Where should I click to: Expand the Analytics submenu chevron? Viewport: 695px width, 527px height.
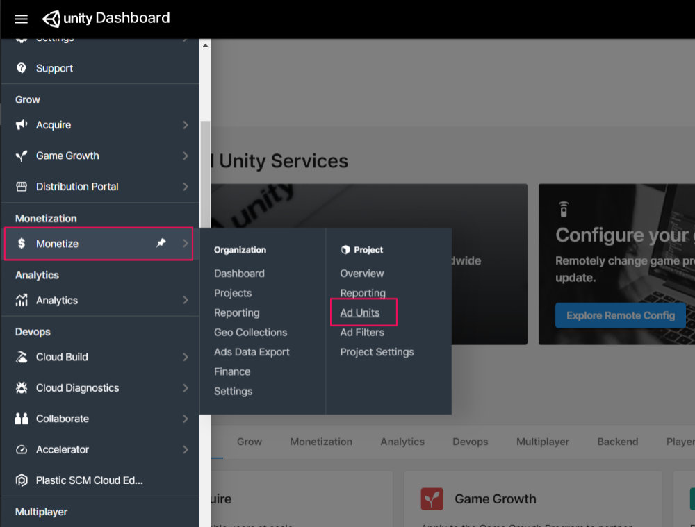(186, 300)
